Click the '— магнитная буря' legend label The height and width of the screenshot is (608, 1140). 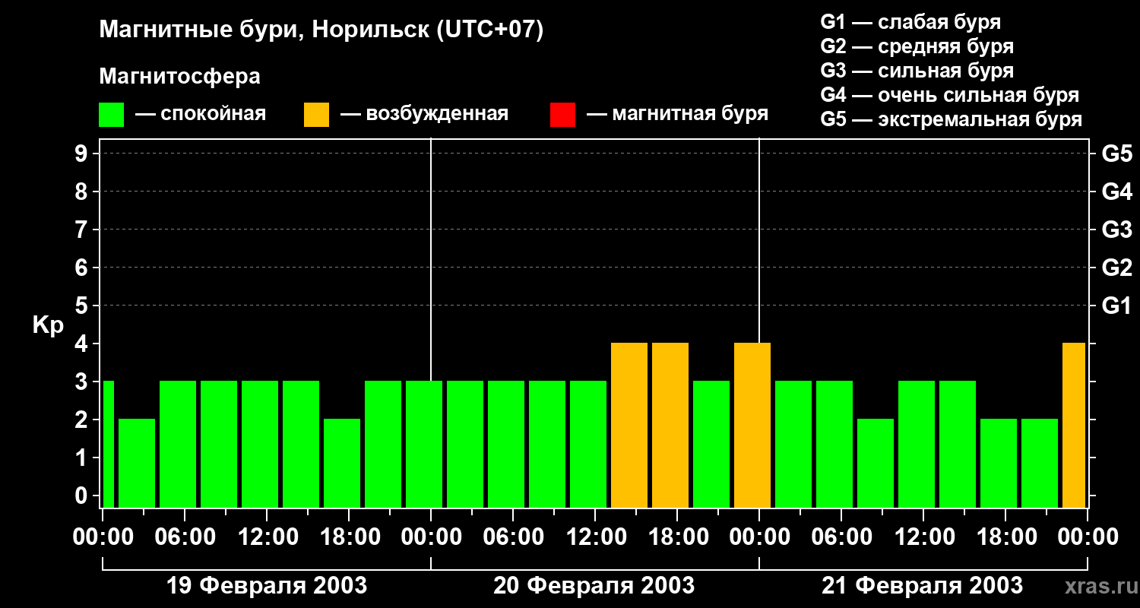[x=677, y=114]
